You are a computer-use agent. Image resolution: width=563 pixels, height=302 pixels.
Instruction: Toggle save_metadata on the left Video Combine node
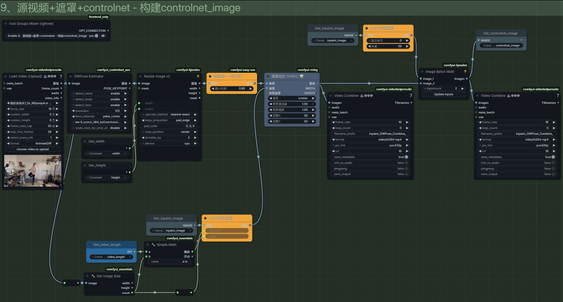(406, 157)
